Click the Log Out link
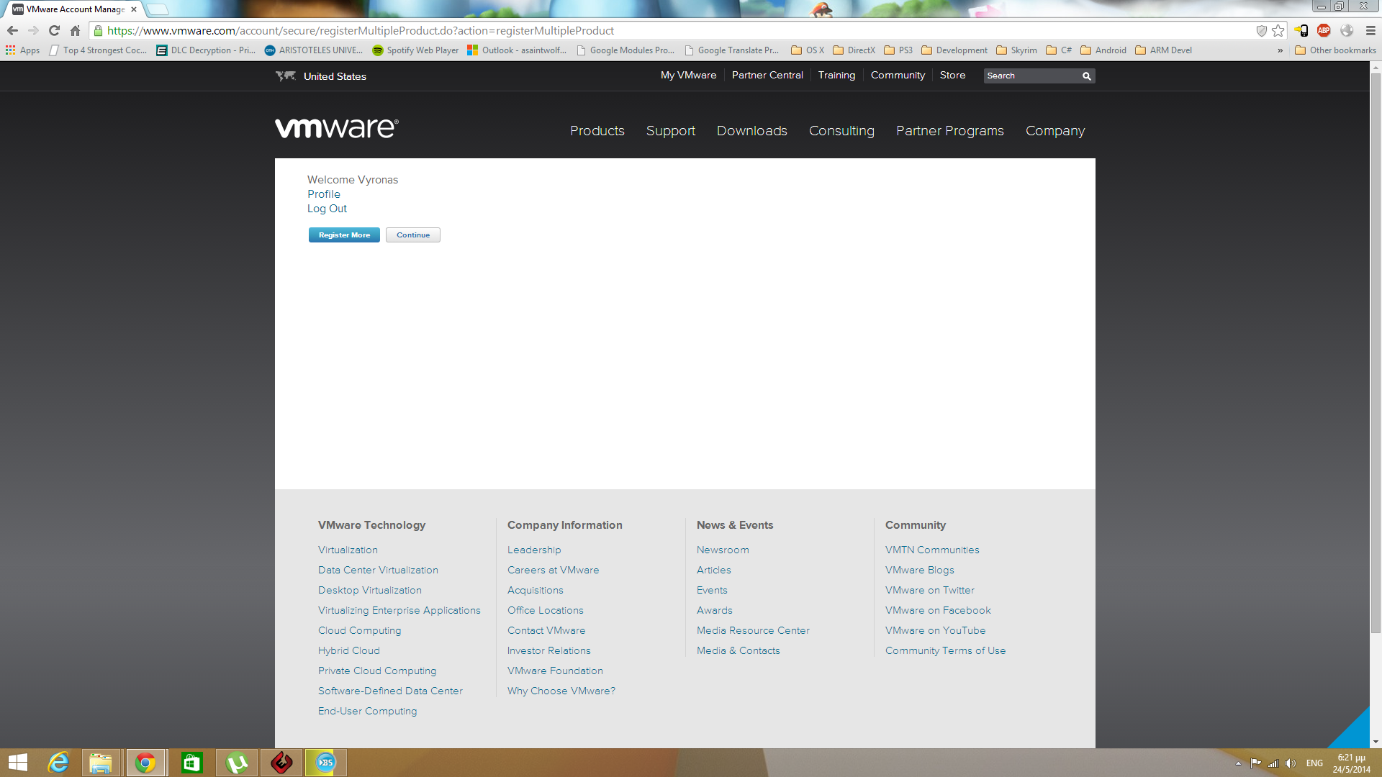 [x=327, y=208]
